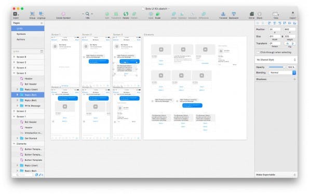Add a shadow with plus button
Image resolution: width=309 pixels, height=194 pixels.
[294, 79]
